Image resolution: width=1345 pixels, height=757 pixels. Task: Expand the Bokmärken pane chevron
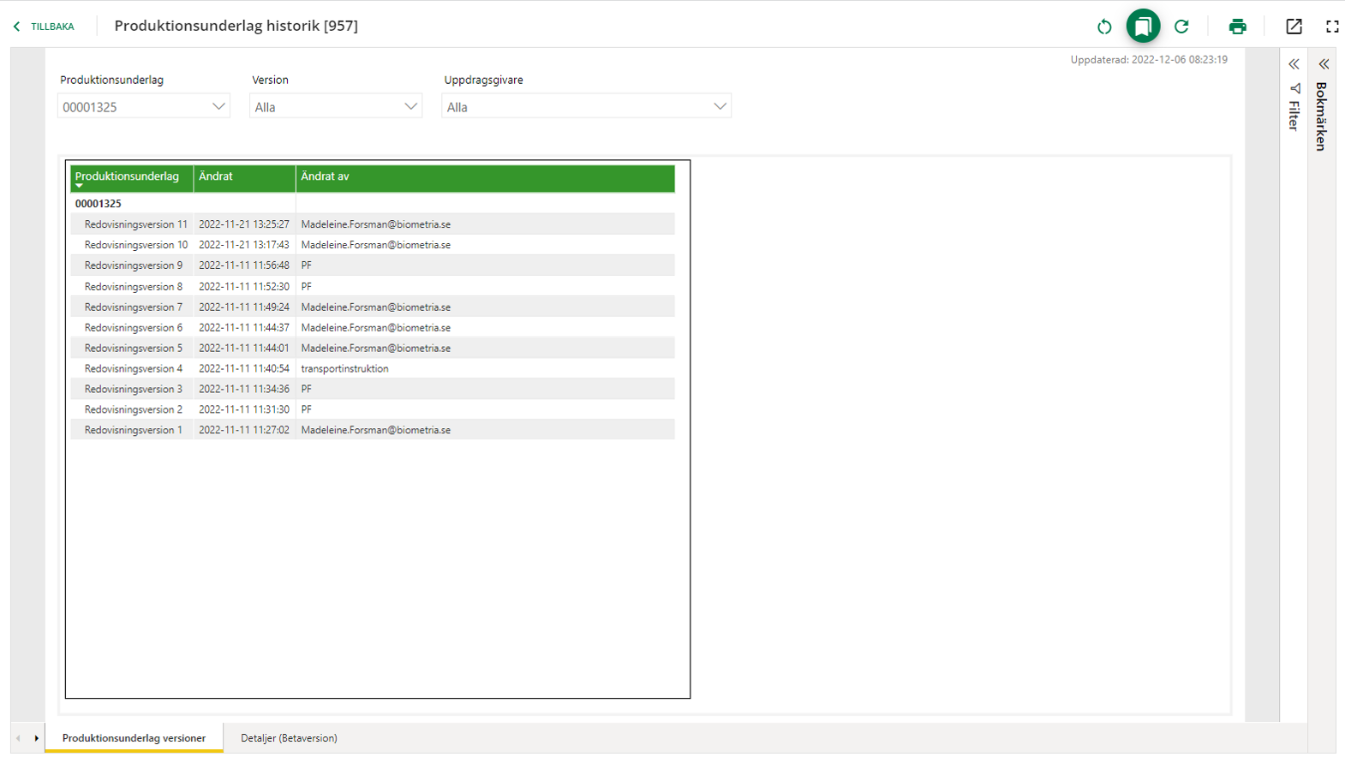click(x=1324, y=64)
